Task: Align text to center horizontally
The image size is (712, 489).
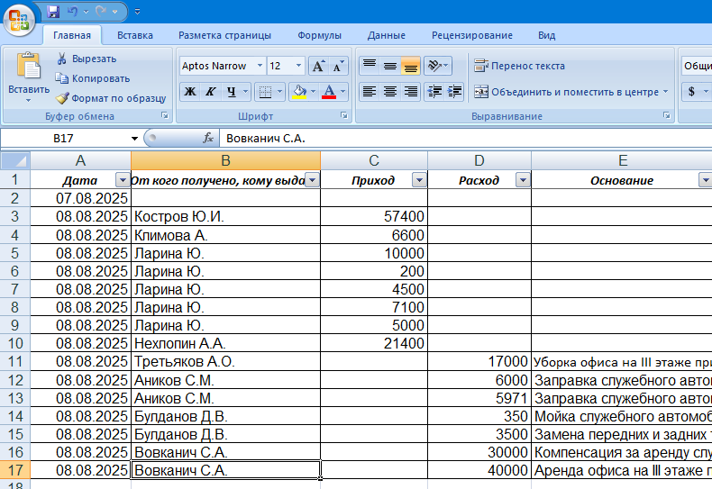Action: pos(390,91)
